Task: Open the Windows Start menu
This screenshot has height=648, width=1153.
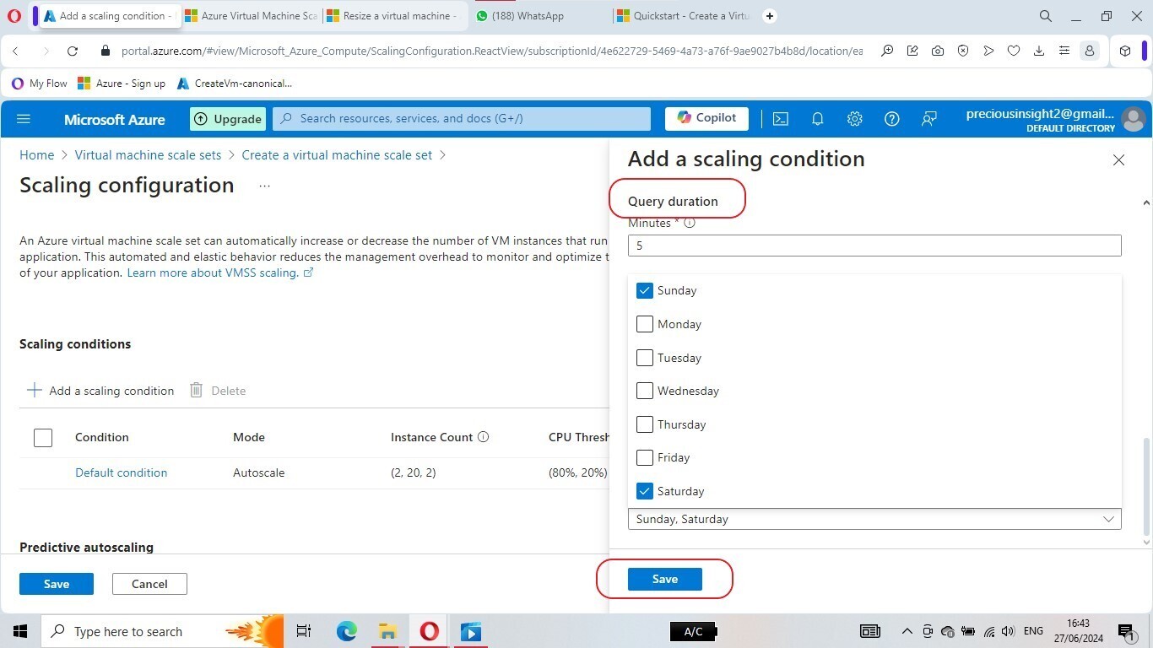Action: pyautogui.click(x=20, y=631)
